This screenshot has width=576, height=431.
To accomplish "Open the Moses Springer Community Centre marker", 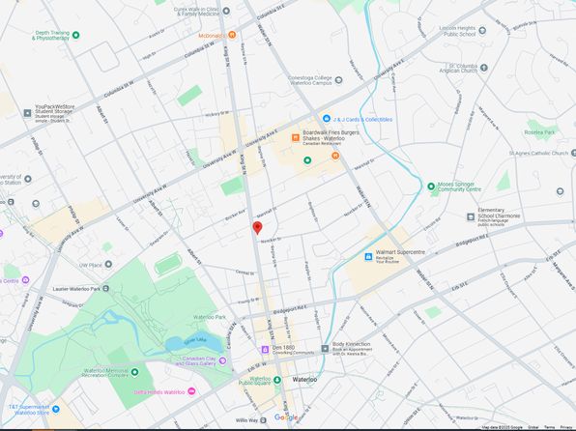I will pyautogui.click(x=431, y=187).
